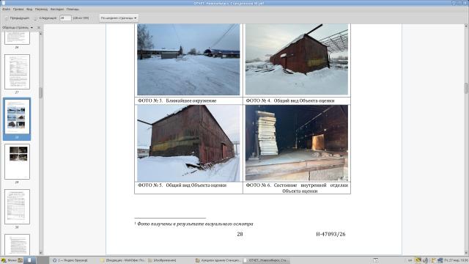The height and width of the screenshot is (264, 469).
Task: Click the white document launcher in taskbar
Action: point(29,260)
